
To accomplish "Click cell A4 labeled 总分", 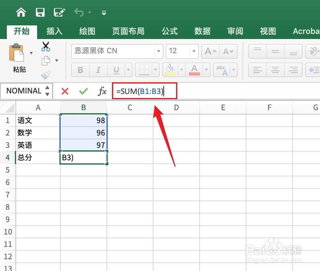I will (38, 157).
